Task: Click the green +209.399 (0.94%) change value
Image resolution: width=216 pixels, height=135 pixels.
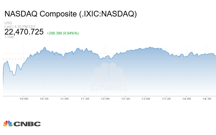Action: (63, 33)
